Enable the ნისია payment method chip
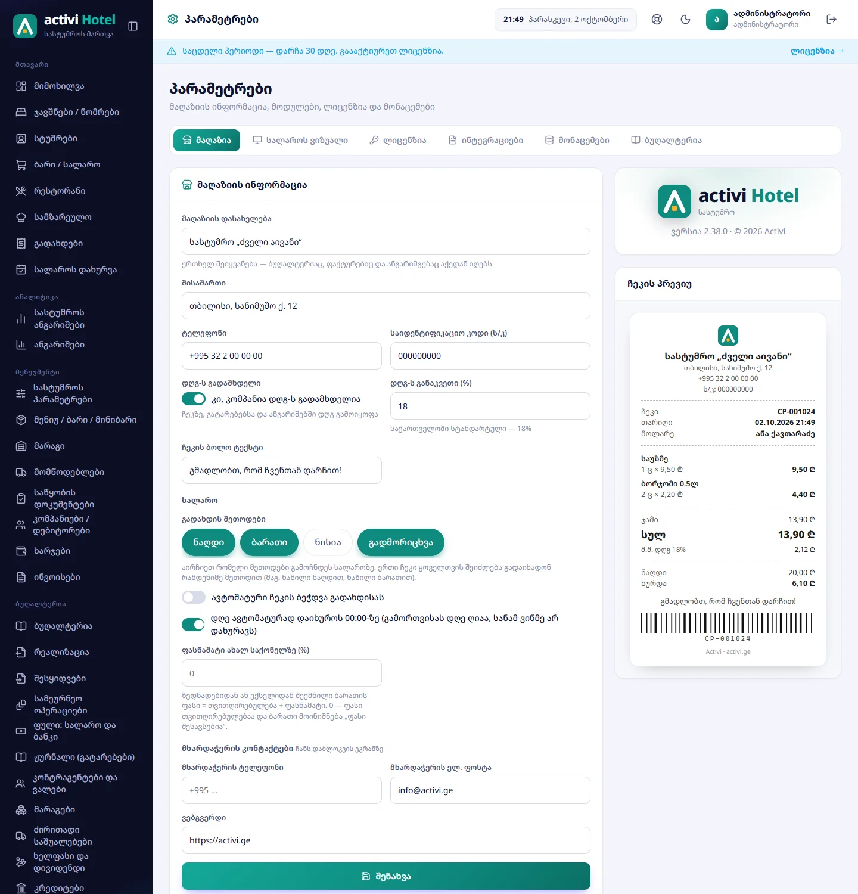 [328, 542]
